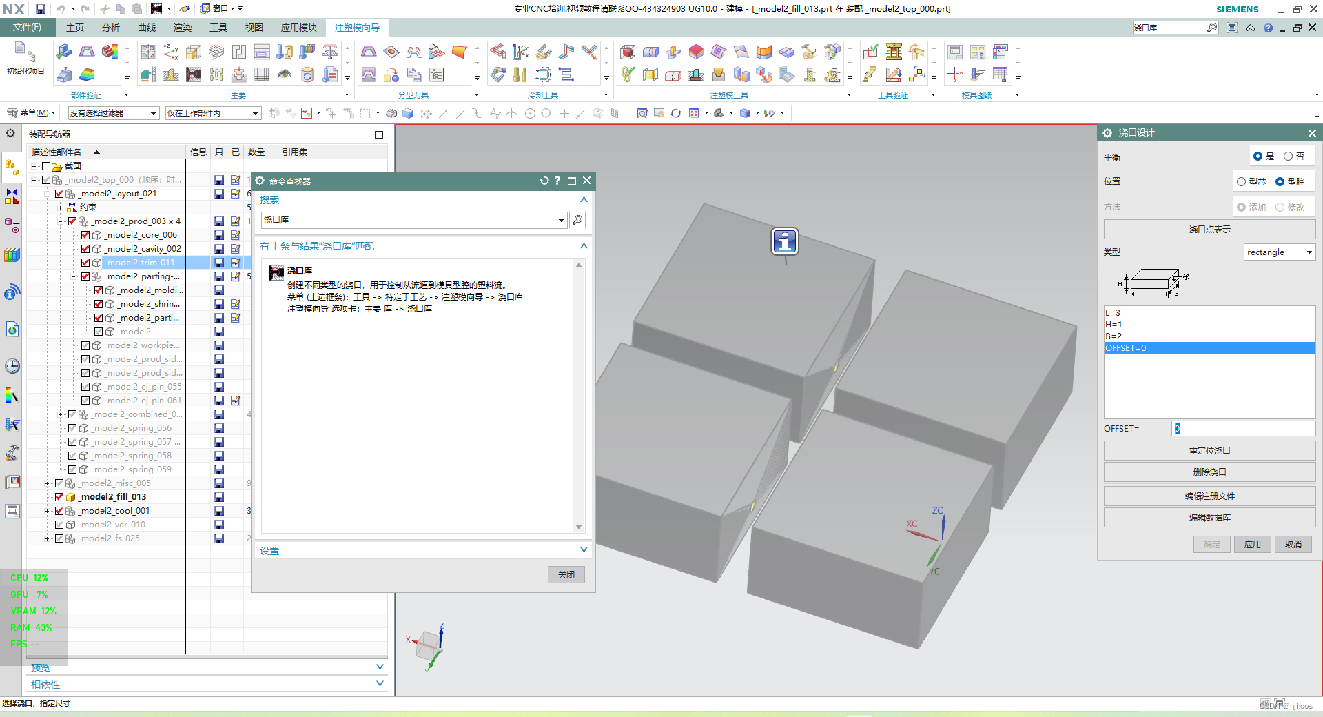Screen dimensions: 1323x717
Task: Uncheck the _model2_cavity_002 checkbox
Action: [x=85, y=249]
